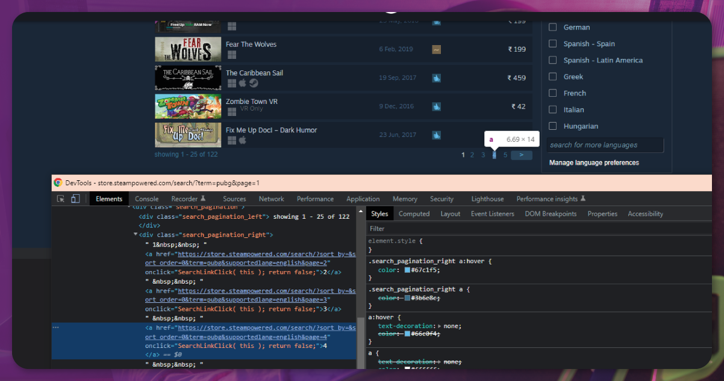This screenshot has height=381, width=724.
Task: Collapse the search_pagination_right div node
Action: (136, 235)
